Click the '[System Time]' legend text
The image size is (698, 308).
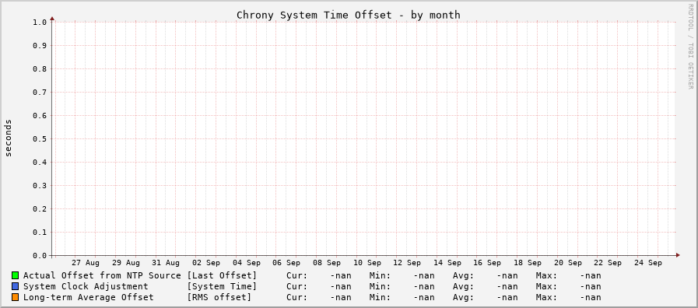point(222,286)
